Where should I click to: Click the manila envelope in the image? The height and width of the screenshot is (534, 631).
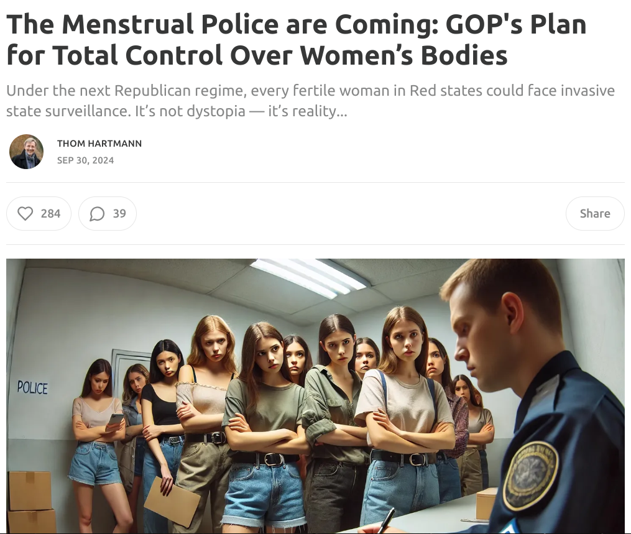coord(172,502)
